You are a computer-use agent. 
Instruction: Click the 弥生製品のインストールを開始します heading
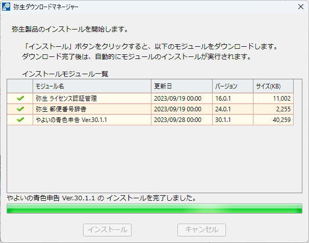[70, 29]
